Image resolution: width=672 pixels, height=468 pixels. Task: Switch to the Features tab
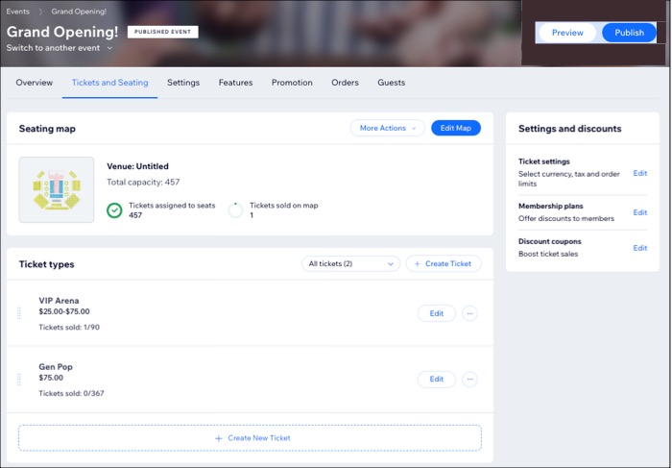236,83
